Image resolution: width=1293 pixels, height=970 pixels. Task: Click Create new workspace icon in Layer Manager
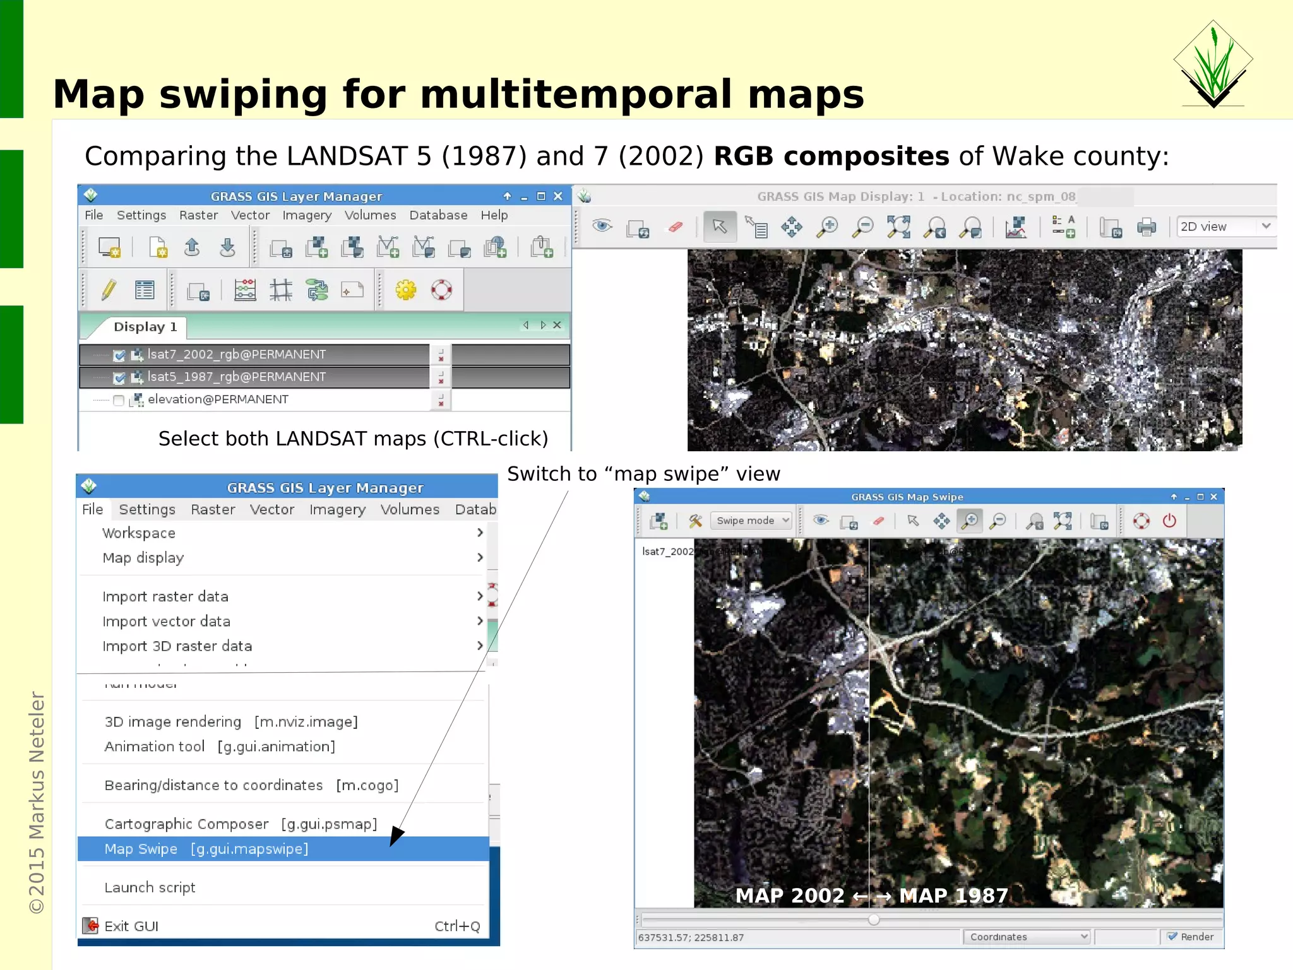point(158,247)
